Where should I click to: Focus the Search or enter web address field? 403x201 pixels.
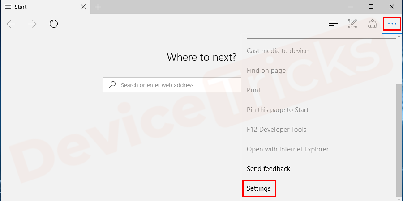pyautogui.click(x=171, y=85)
